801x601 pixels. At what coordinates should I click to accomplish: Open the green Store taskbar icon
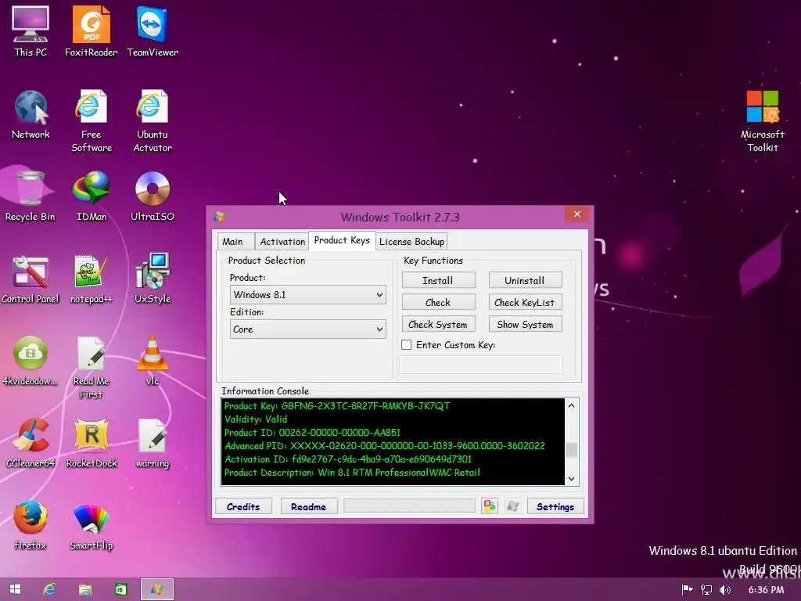121,589
